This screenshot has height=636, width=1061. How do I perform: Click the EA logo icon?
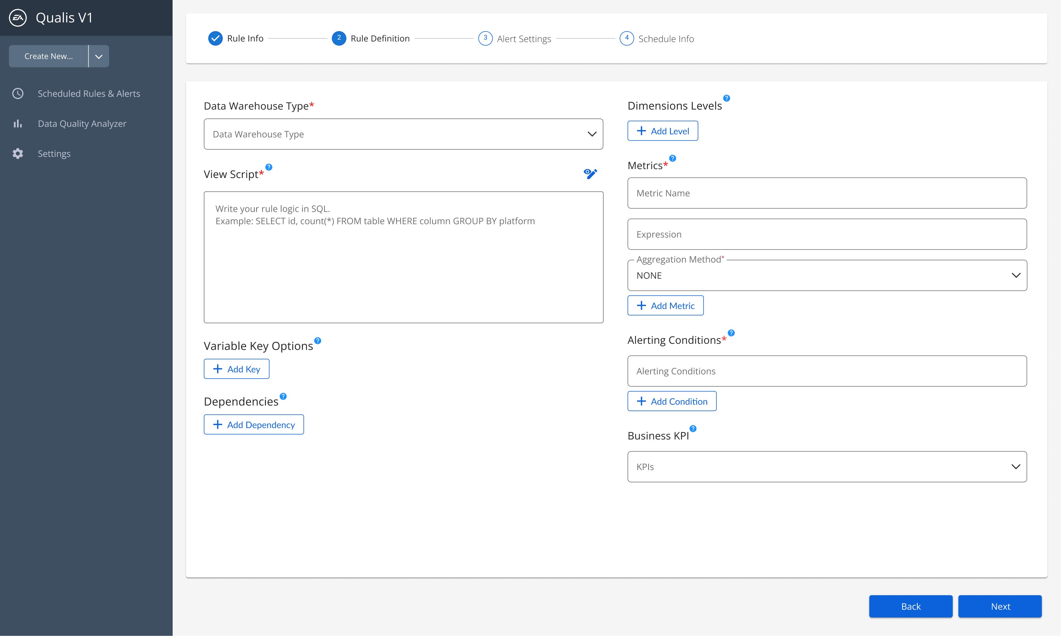pyautogui.click(x=17, y=17)
